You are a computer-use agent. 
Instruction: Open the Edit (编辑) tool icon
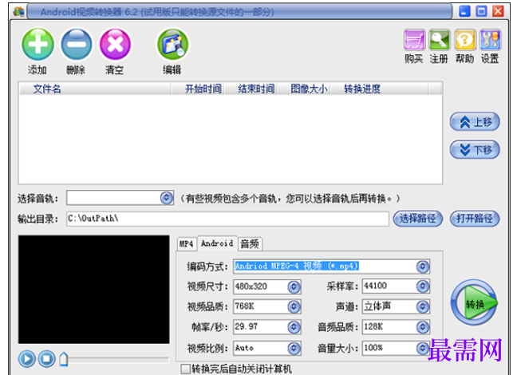(172, 44)
